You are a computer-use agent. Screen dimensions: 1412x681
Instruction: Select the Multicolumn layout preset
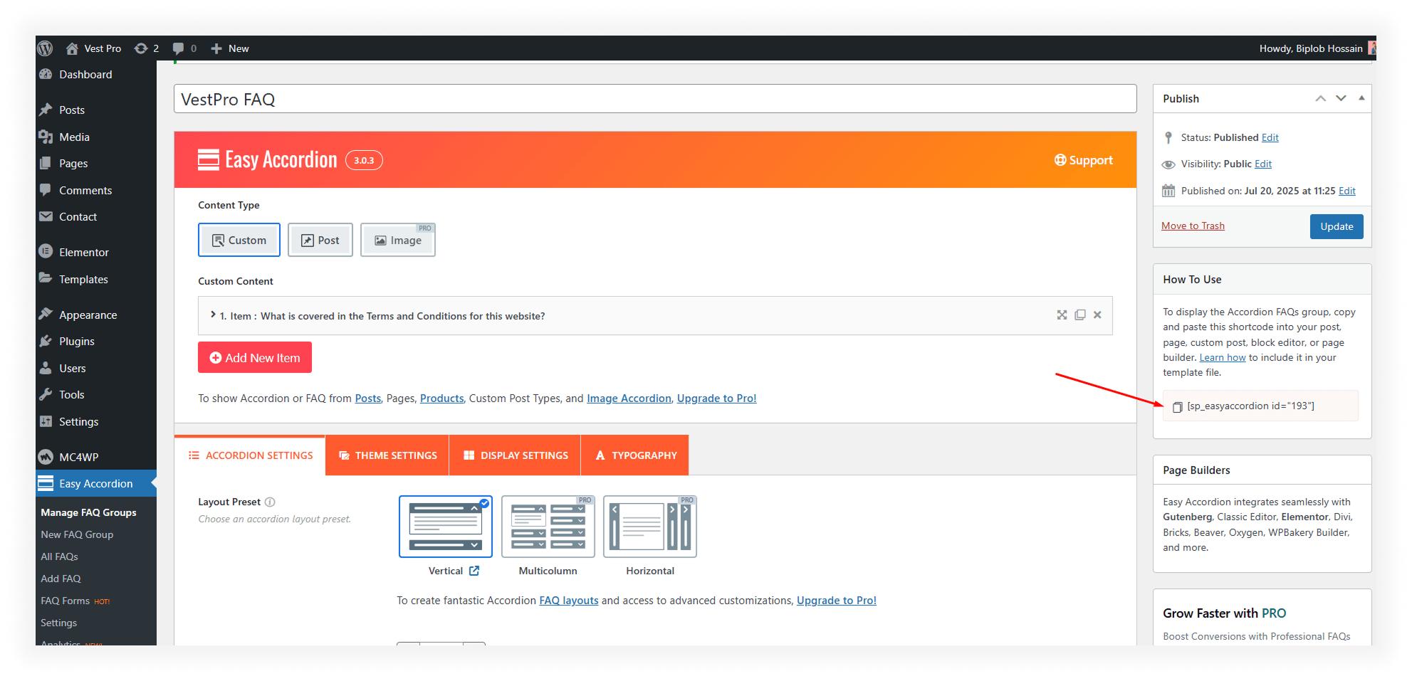point(548,527)
